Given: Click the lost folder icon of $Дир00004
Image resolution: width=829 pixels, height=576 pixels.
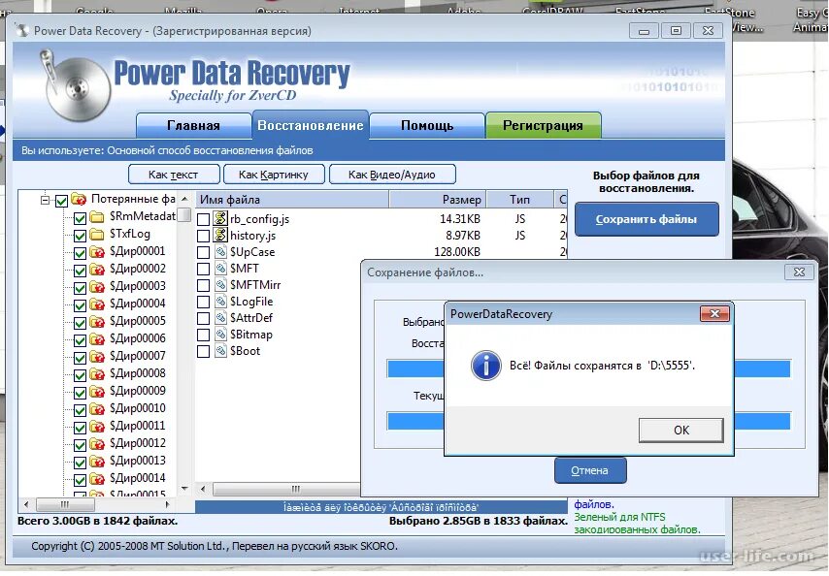Looking at the screenshot, I should click(97, 304).
